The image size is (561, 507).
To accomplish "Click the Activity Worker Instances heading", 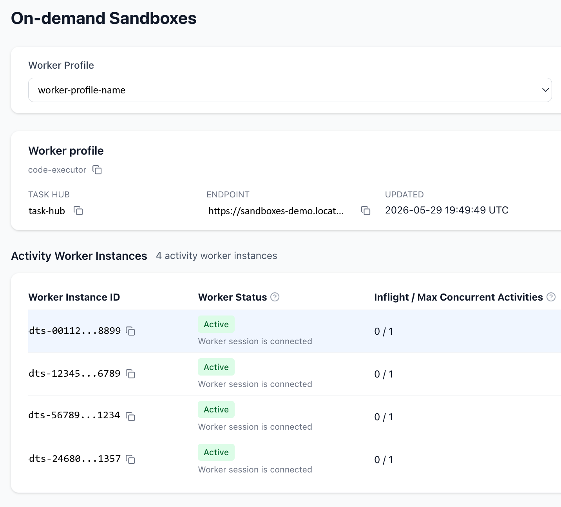I will pyautogui.click(x=79, y=256).
